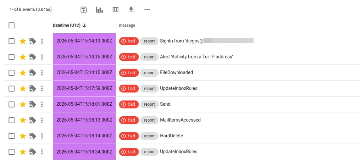Viewport: 360px width, 166px height.
Task: Select the 15:17:59 UpdateInboxRules row checkbox
Action: pyautogui.click(x=12, y=89)
